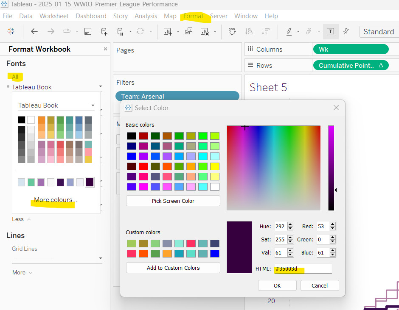Select blue custom color swatch

[x=215, y=254]
